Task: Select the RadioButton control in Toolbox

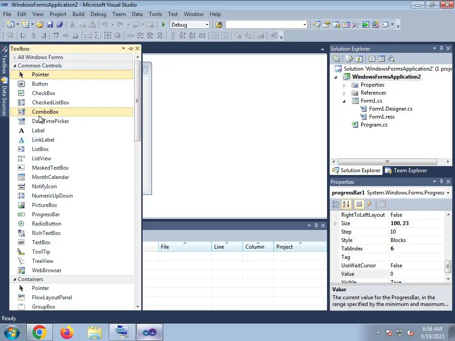Action: point(72,224)
